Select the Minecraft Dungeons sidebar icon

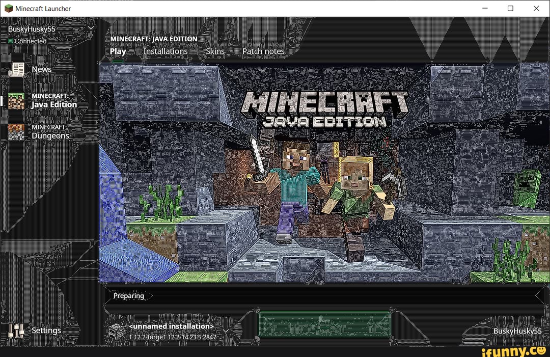pos(16,131)
